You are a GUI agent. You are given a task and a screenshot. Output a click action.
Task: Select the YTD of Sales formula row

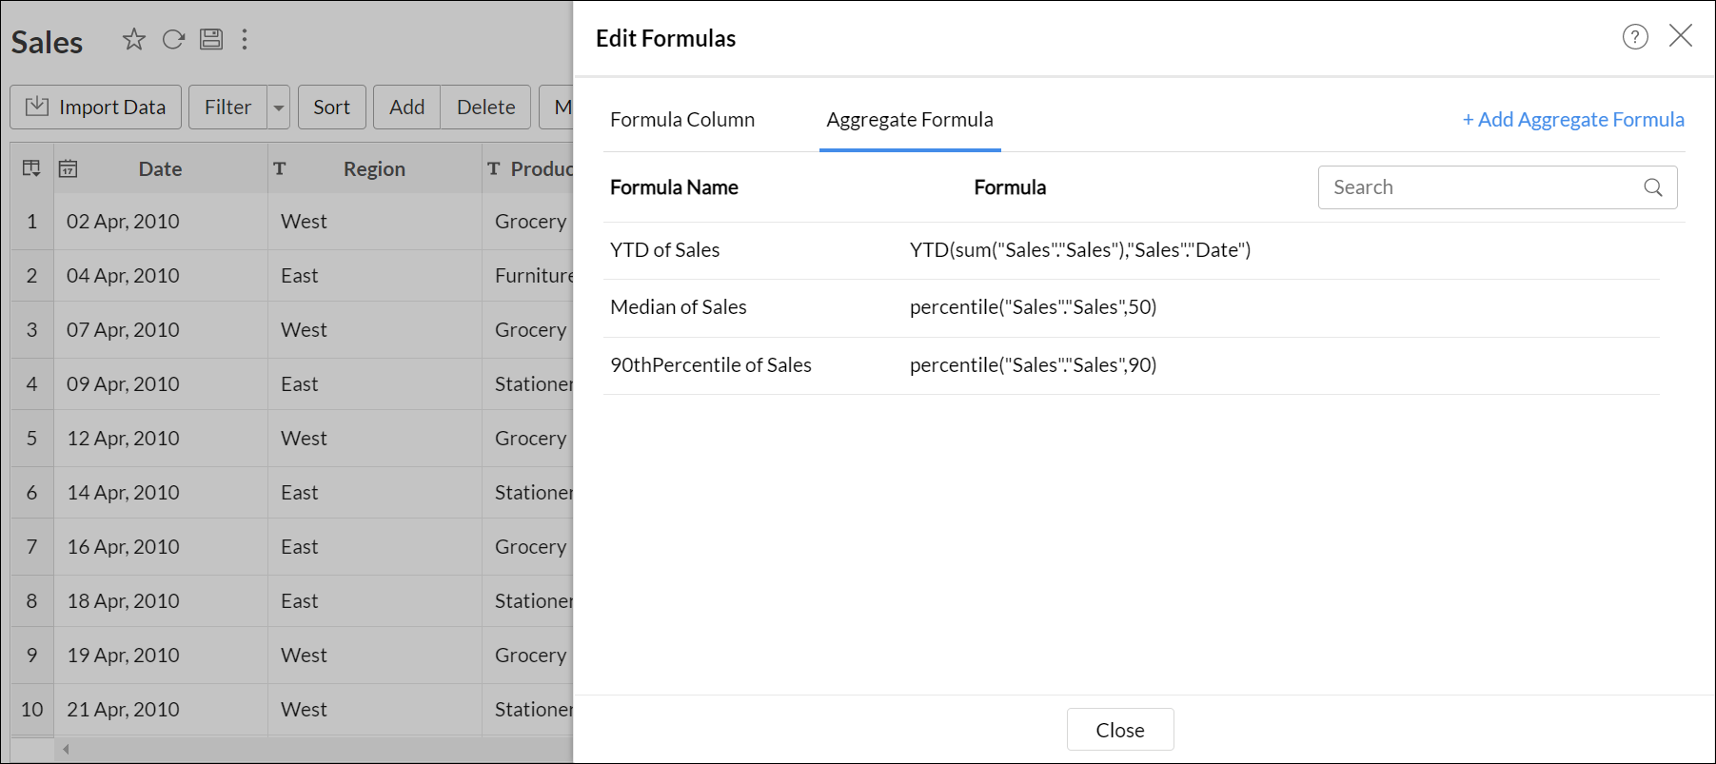point(665,250)
